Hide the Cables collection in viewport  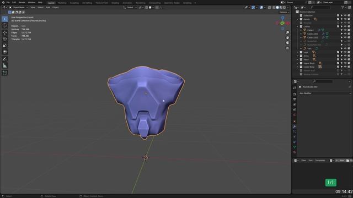click(x=345, y=26)
